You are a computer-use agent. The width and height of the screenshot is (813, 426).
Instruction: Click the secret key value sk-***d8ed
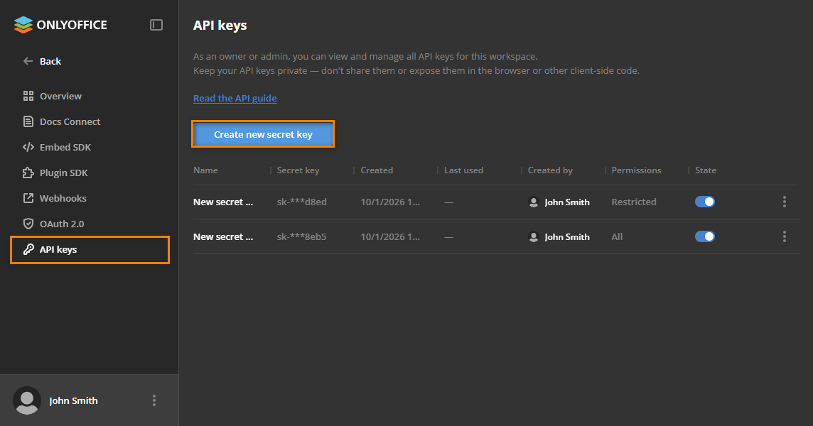point(302,202)
